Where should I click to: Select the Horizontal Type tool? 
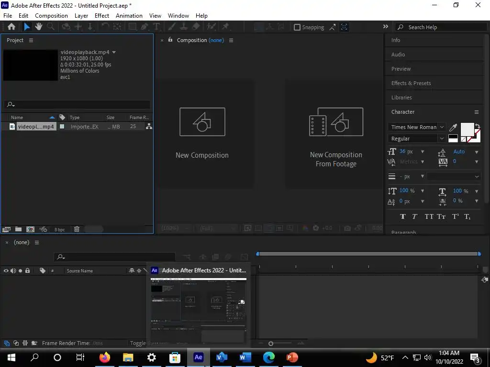coord(156,27)
